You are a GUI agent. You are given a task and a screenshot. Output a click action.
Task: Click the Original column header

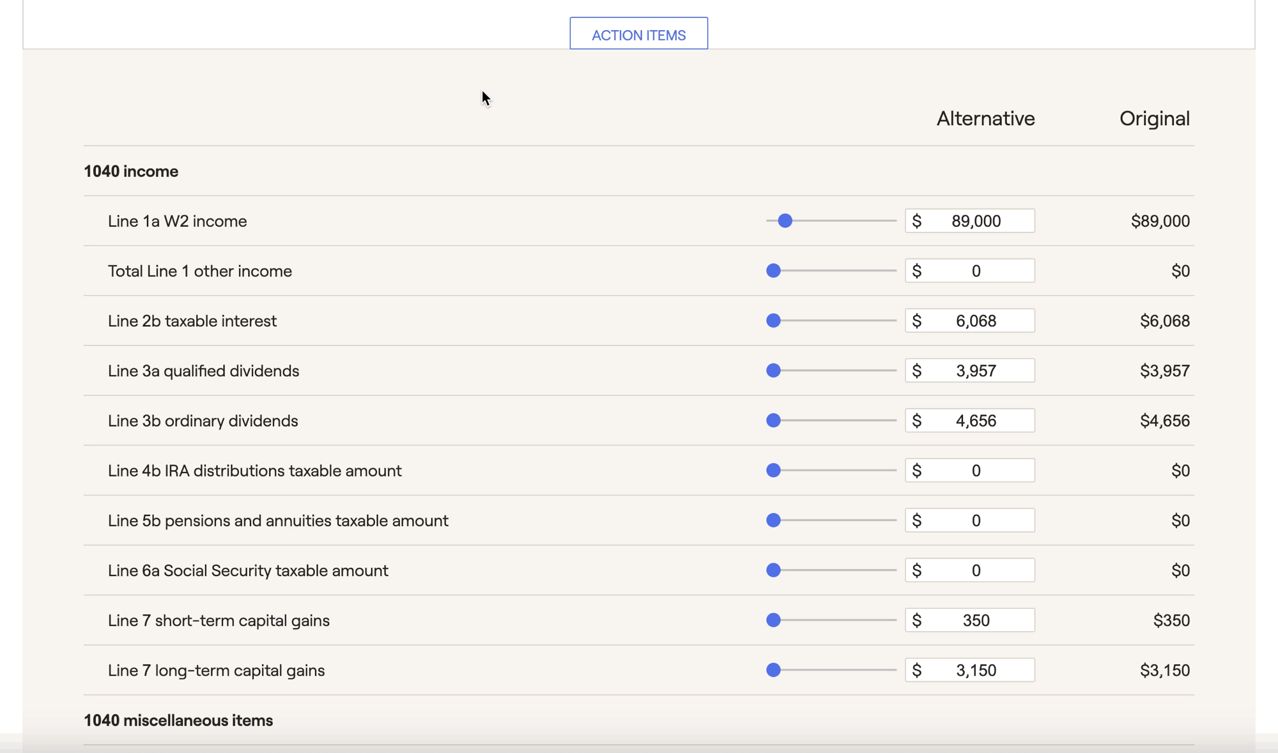(x=1154, y=119)
